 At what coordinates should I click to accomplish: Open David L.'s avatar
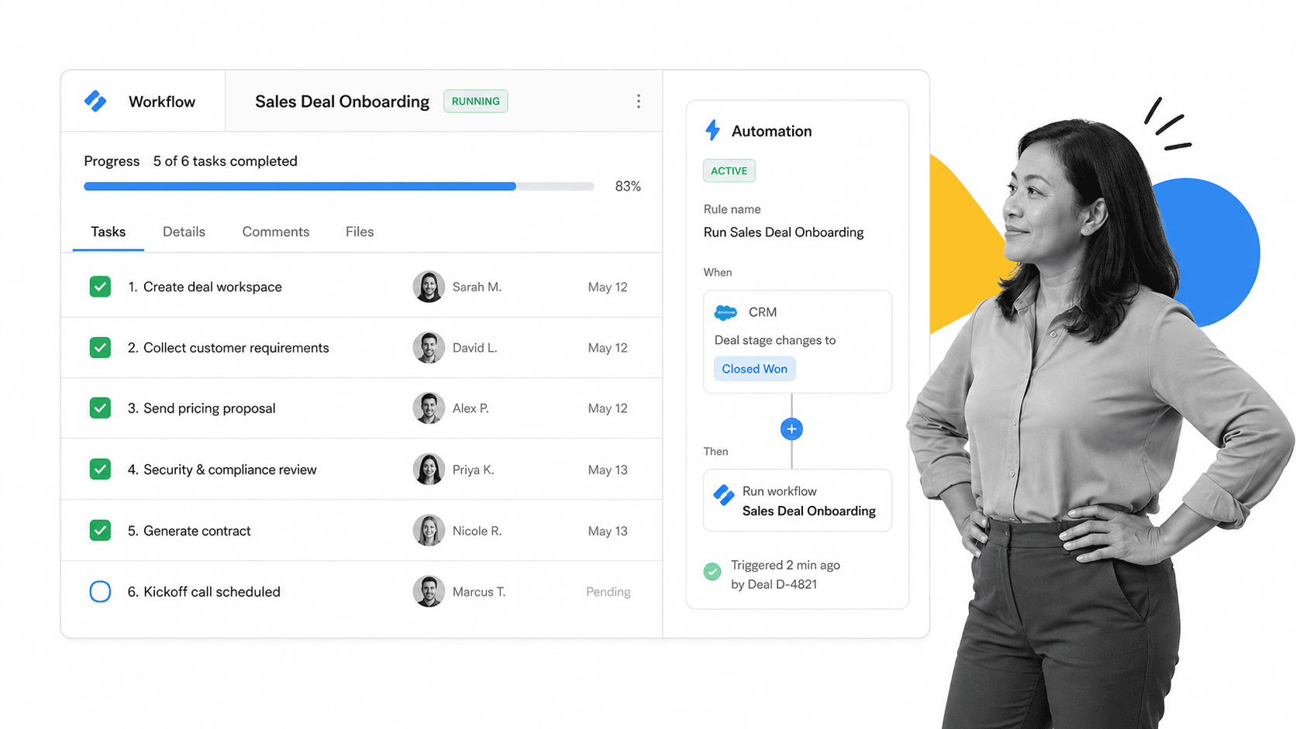pos(429,348)
